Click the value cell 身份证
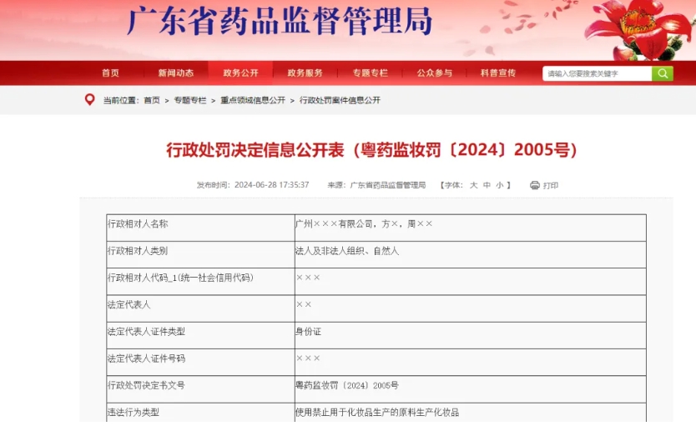The width and height of the screenshot is (696, 441). coord(471,335)
